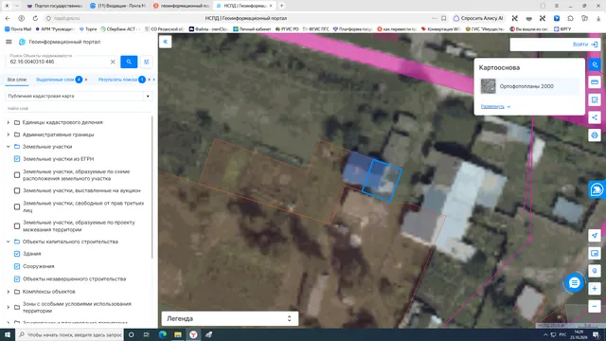606x341 pixels.
Task: Clear the cadastral number search field
Action: [113, 62]
